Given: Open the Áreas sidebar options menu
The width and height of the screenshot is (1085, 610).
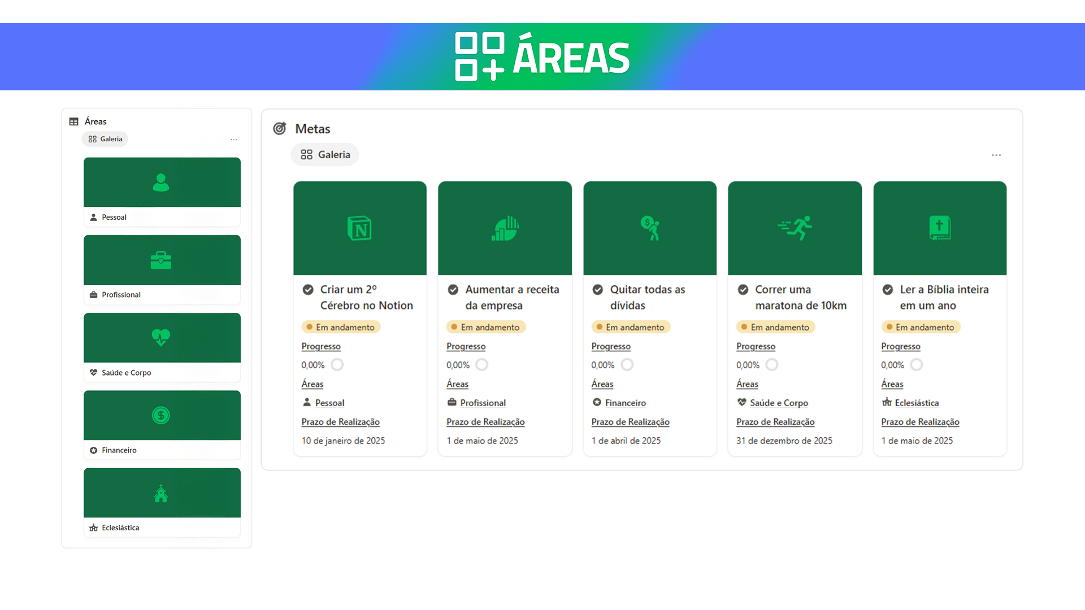Looking at the screenshot, I should point(233,139).
